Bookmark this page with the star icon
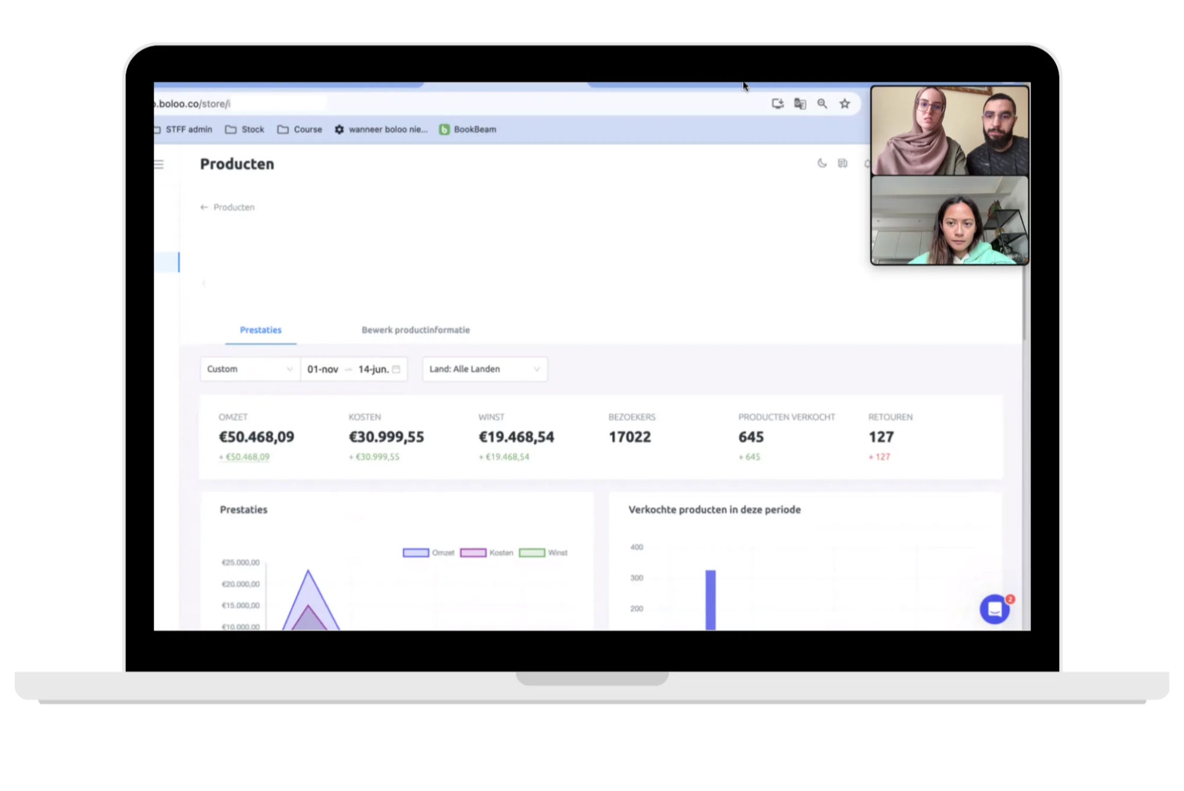 click(x=845, y=104)
